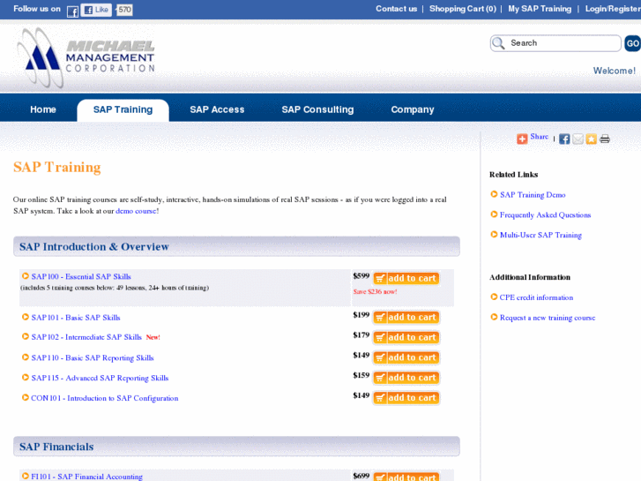Click orange bullet beside Frequently Asked Questions

[494, 214]
